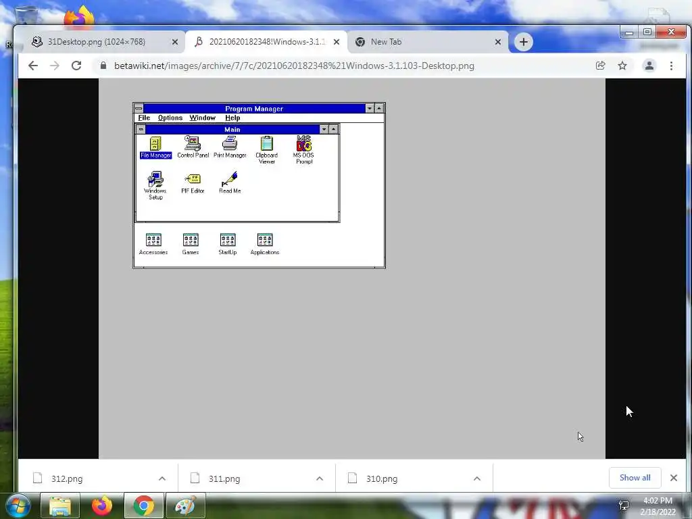Launch Firefox from the taskbar
The image size is (692, 519).
pos(102,505)
